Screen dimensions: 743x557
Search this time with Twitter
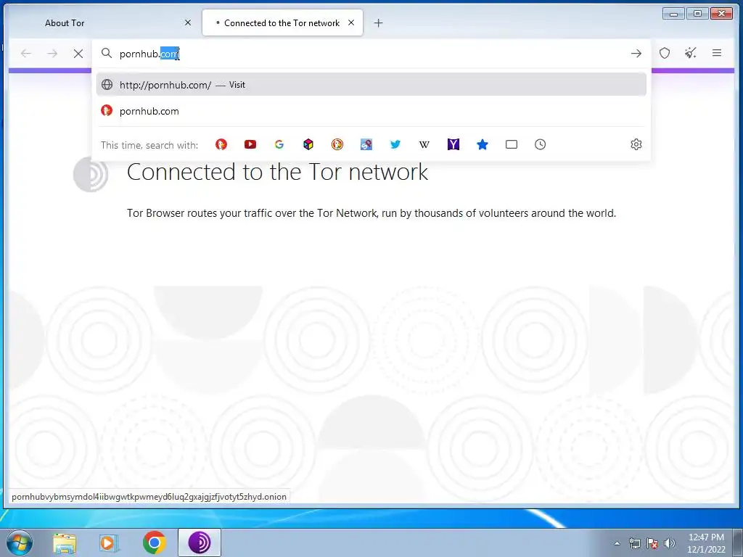point(395,144)
